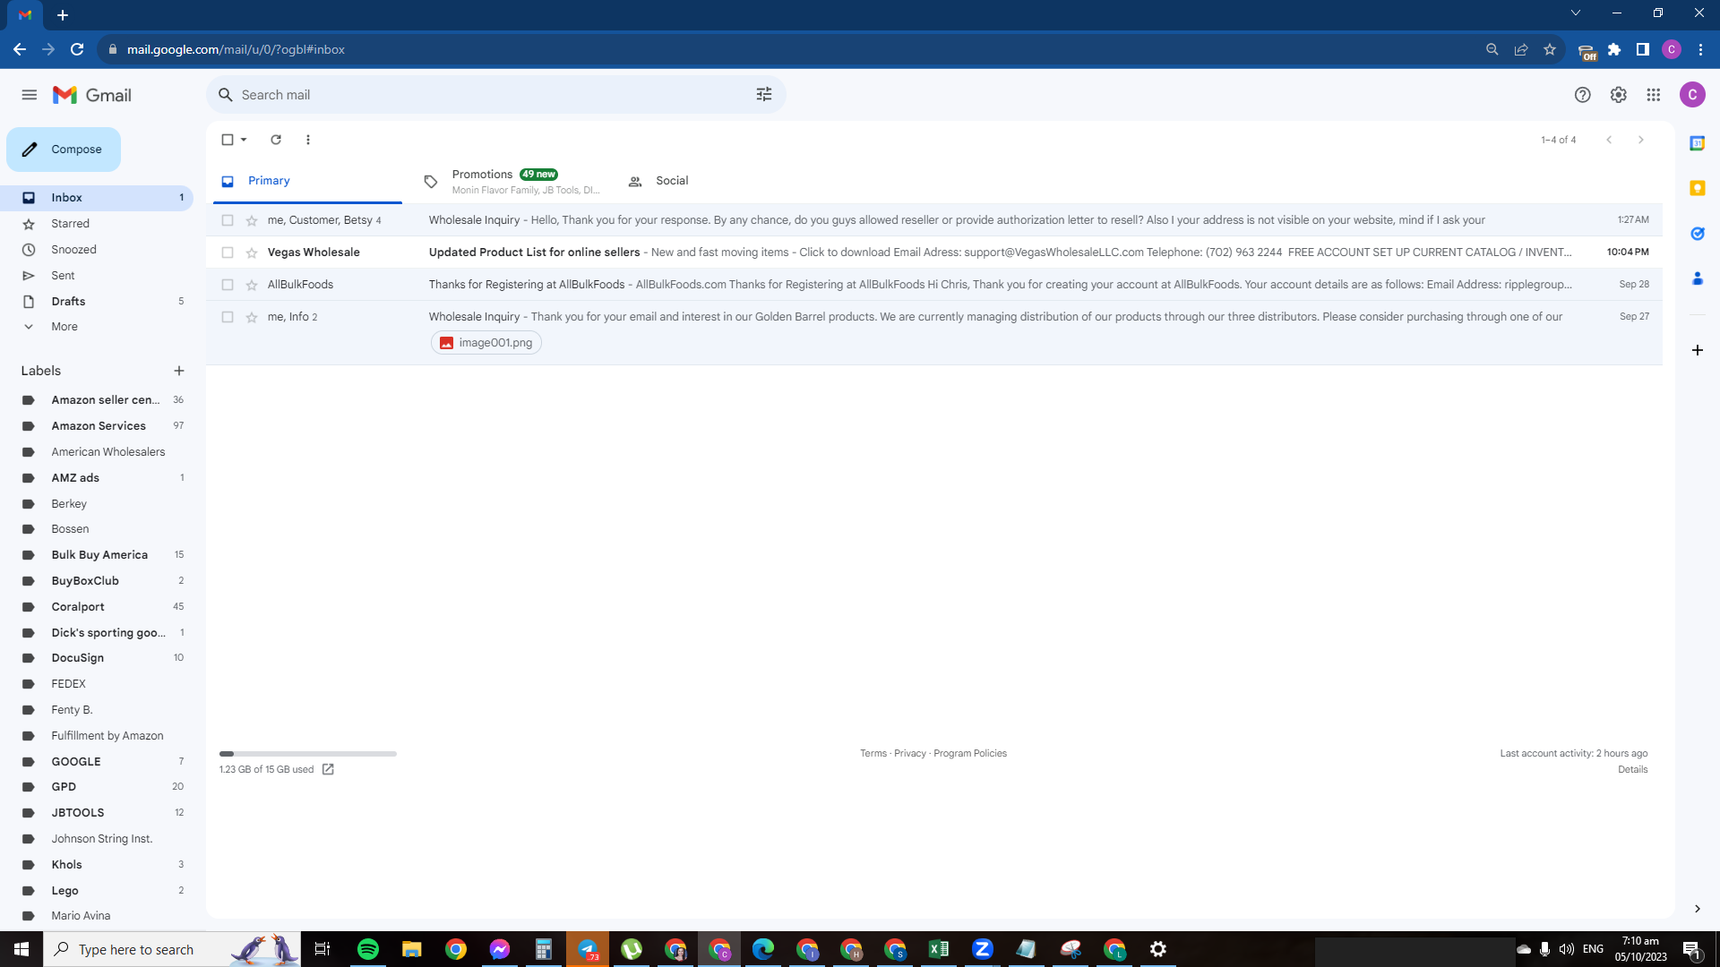The image size is (1720, 967).
Task: Bookmark this page star icon
Action: pyautogui.click(x=1550, y=49)
